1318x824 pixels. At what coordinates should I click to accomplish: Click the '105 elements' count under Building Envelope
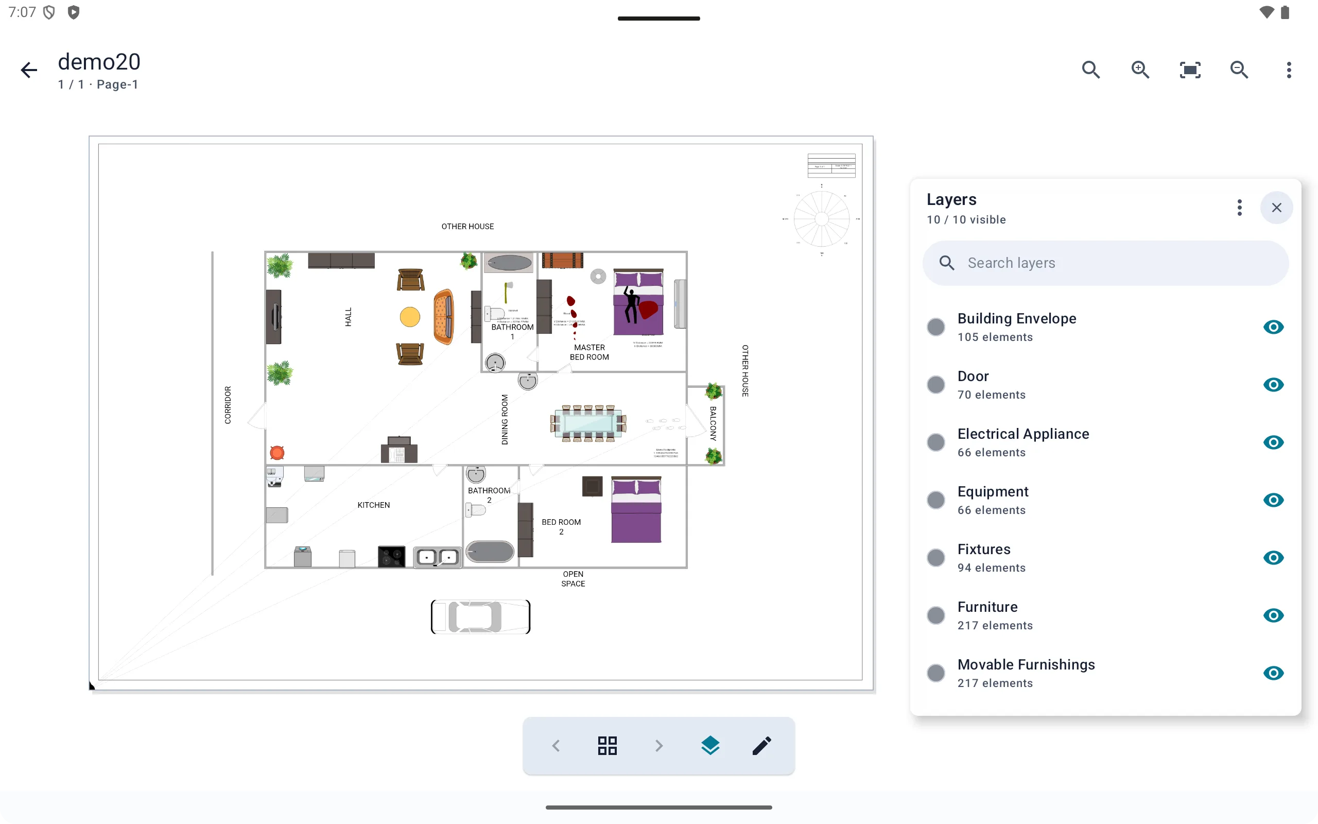[995, 337]
